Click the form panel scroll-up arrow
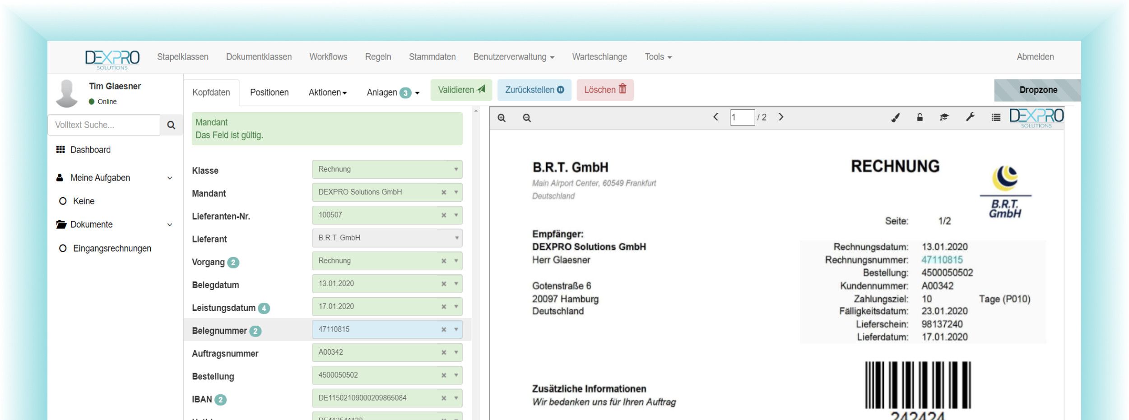This screenshot has width=1129, height=420. pos(476,111)
